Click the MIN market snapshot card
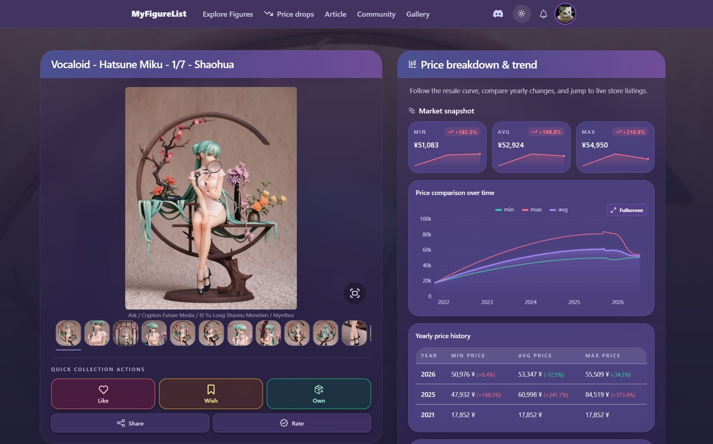This screenshot has height=444, width=713. click(447, 147)
